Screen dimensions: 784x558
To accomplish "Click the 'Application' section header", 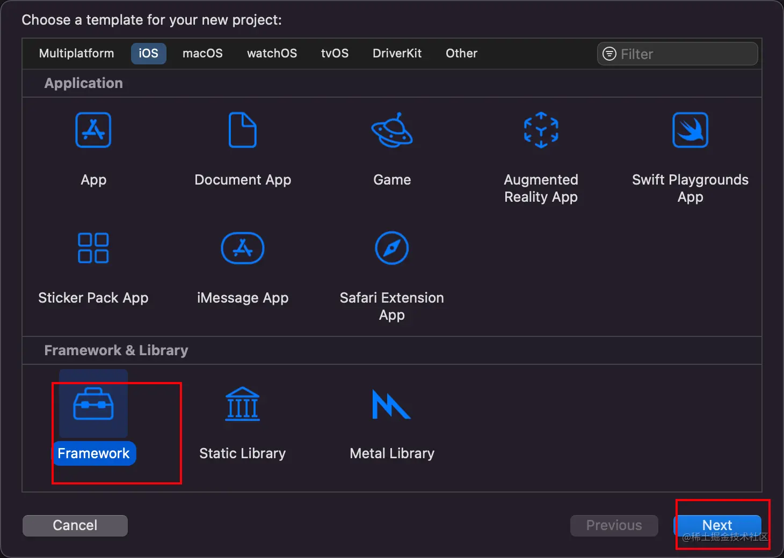I will click(84, 83).
